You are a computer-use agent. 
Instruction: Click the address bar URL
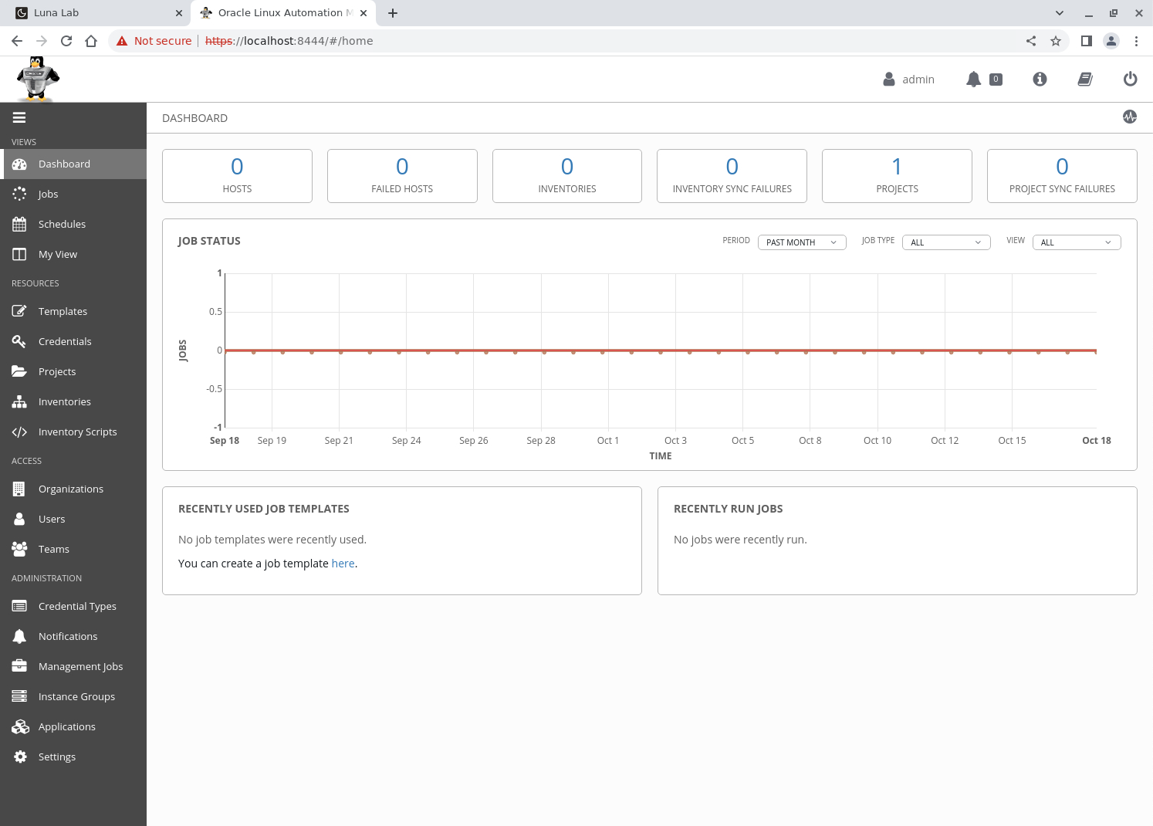pos(289,41)
